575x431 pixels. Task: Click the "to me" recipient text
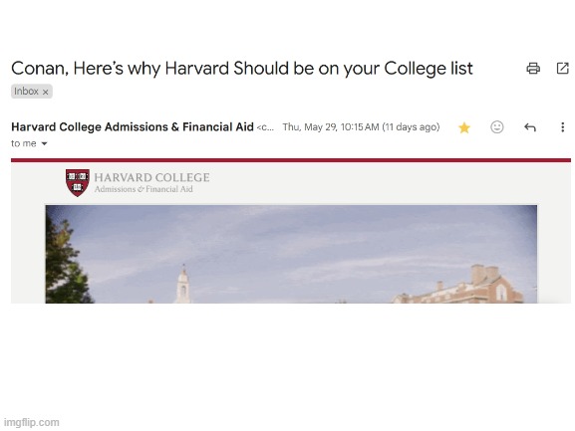(24, 143)
